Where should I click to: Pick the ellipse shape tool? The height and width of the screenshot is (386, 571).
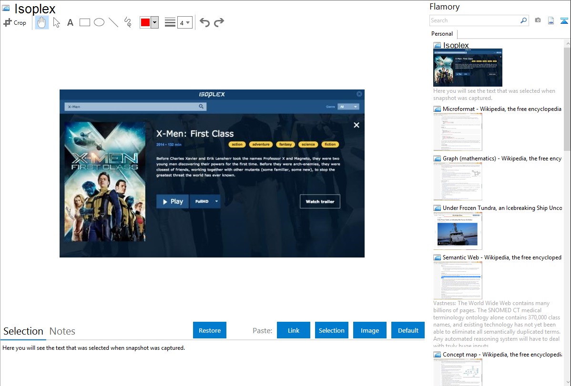pos(99,22)
